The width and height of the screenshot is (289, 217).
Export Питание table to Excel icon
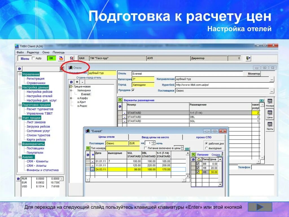193,155
